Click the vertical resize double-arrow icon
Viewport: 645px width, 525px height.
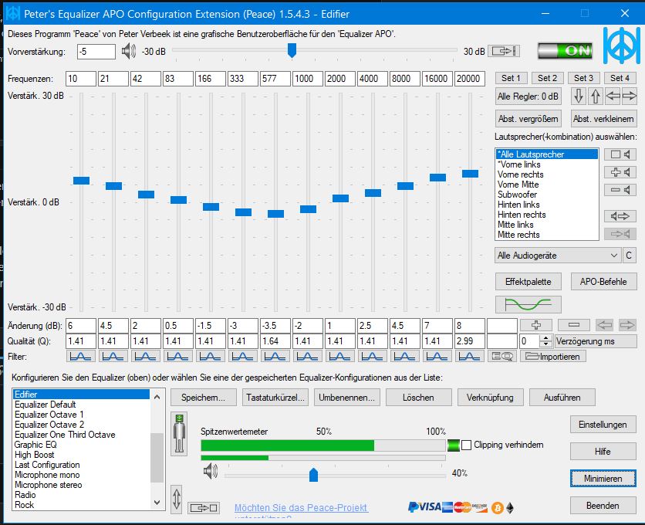tap(177, 499)
